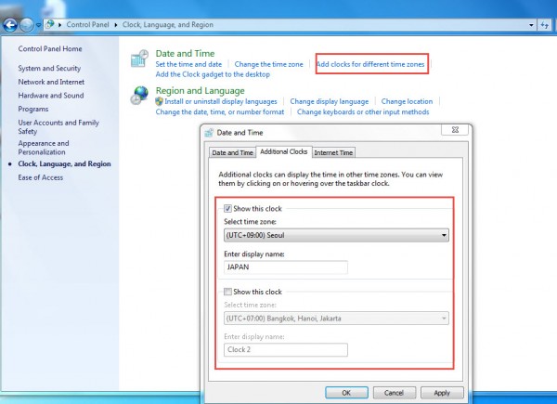Click the Date and Time calendar clock icon

click(x=139, y=59)
